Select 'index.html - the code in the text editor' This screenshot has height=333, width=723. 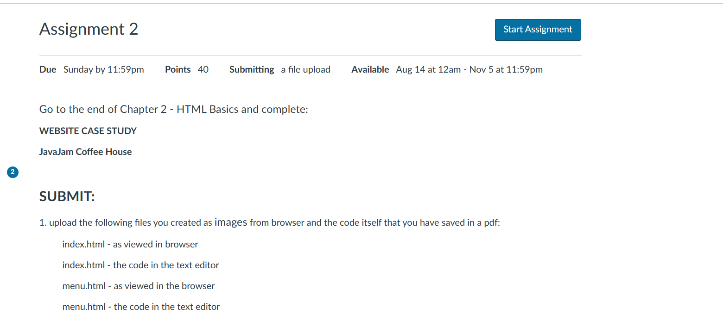140,265
